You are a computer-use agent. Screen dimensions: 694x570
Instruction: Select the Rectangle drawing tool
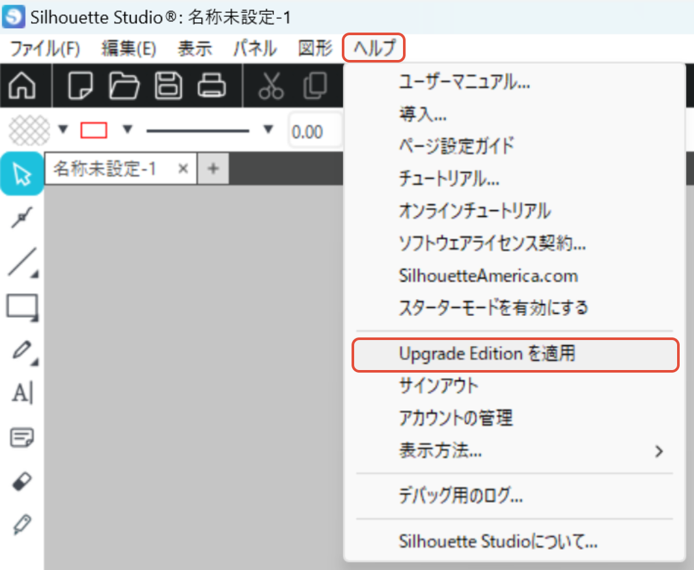pos(22,307)
